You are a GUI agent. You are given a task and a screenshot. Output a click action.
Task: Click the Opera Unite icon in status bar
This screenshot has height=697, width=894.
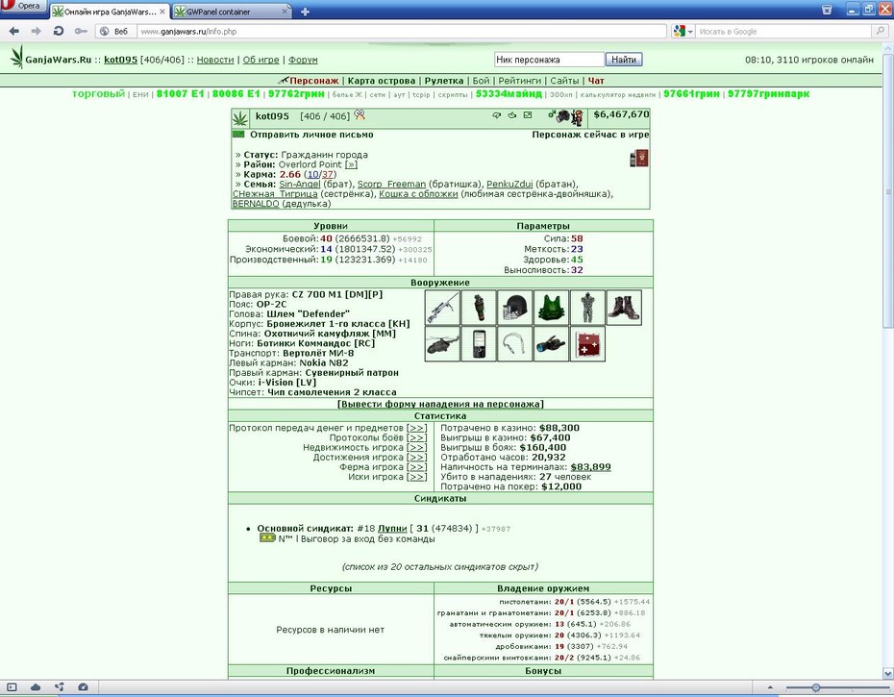pos(60,687)
